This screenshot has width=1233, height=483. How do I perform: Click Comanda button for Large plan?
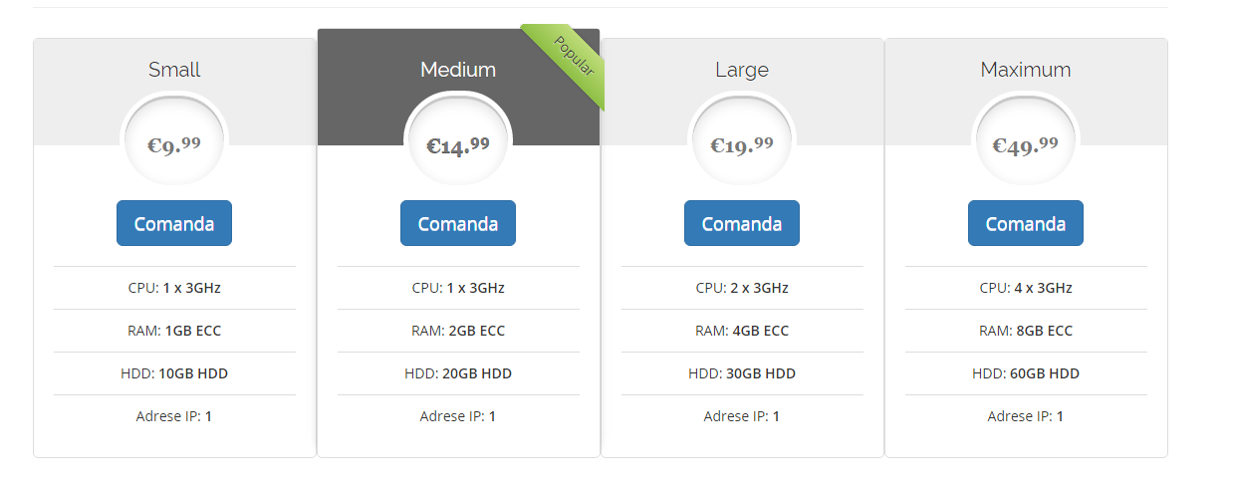pos(742,223)
